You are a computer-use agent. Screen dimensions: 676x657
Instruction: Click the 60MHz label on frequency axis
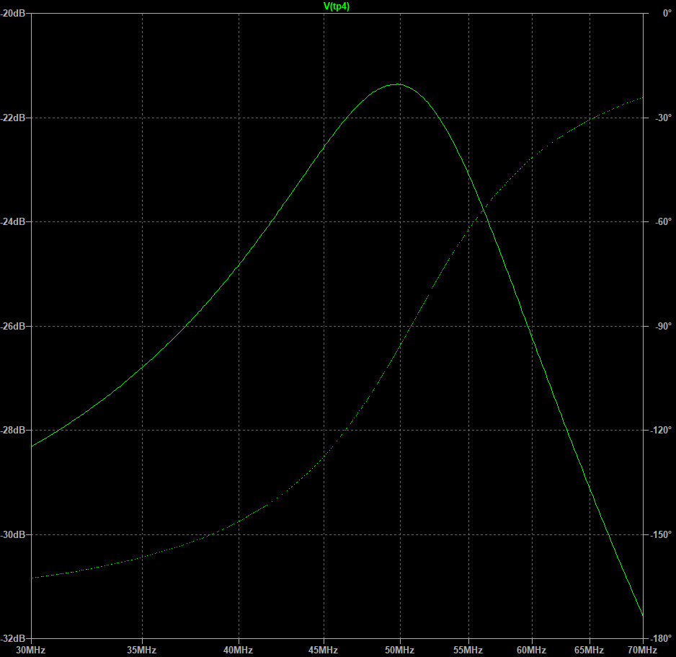(532, 650)
